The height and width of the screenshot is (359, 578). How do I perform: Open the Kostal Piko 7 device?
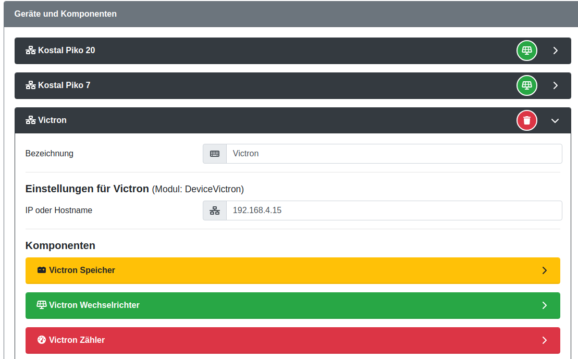pyautogui.click(x=293, y=85)
